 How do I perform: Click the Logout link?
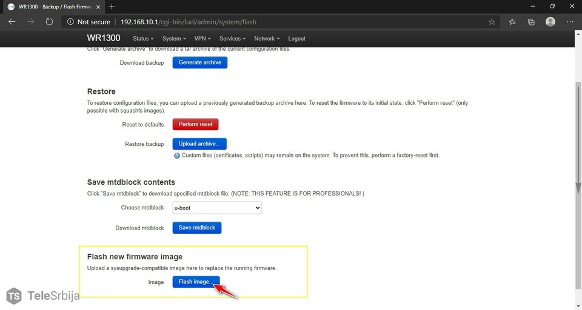click(x=296, y=38)
